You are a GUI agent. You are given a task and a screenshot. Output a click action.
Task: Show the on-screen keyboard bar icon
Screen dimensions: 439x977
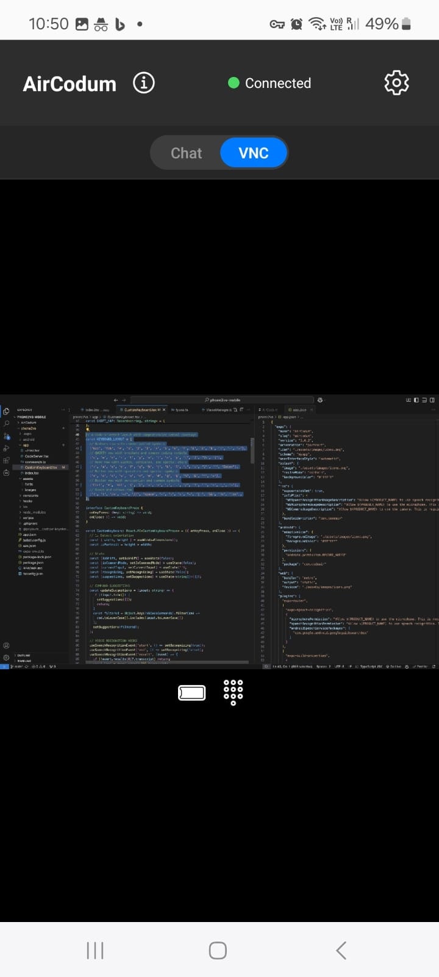[x=191, y=692]
